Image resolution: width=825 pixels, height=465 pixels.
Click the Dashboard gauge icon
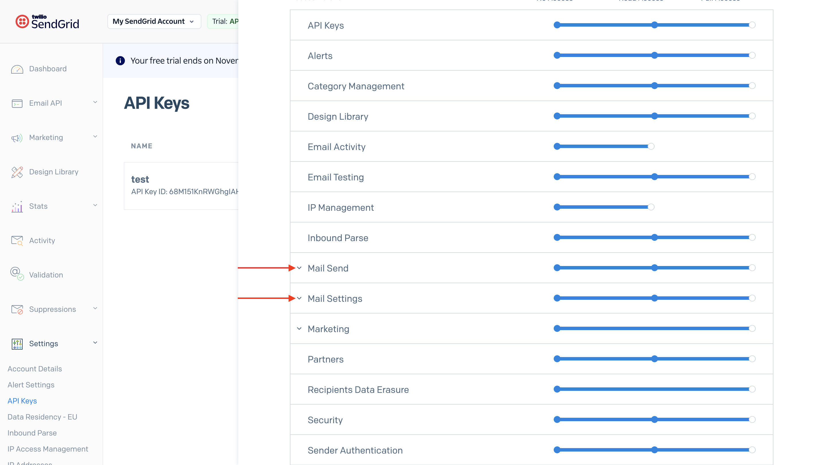[17, 69]
